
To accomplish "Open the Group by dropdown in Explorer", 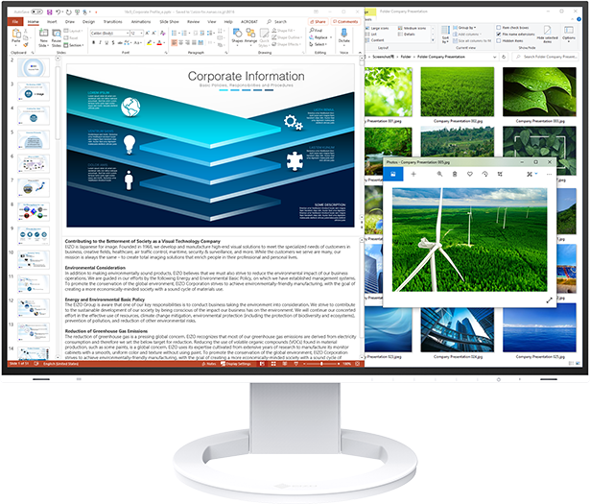I will pyautogui.click(x=464, y=28).
